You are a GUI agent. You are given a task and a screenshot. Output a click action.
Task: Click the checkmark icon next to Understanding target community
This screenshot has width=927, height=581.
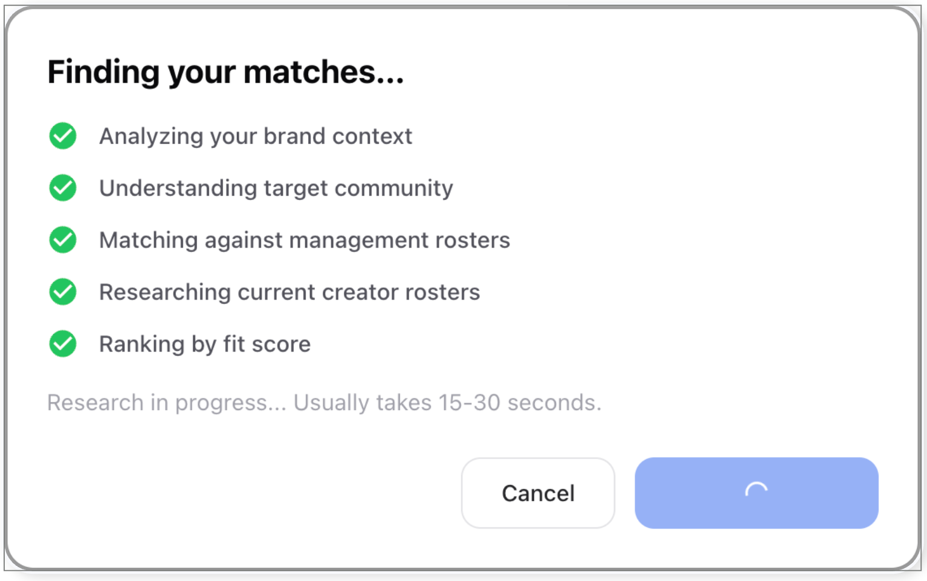tap(63, 188)
